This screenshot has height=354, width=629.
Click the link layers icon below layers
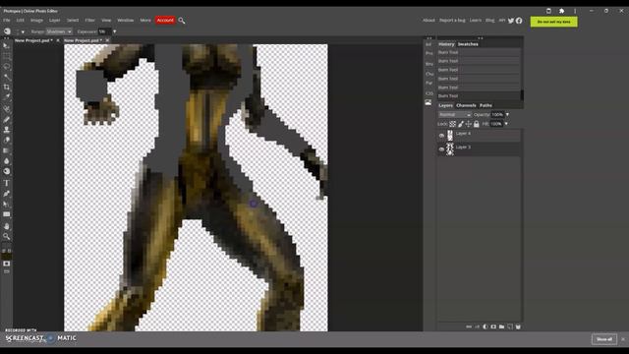(x=469, y=326)
